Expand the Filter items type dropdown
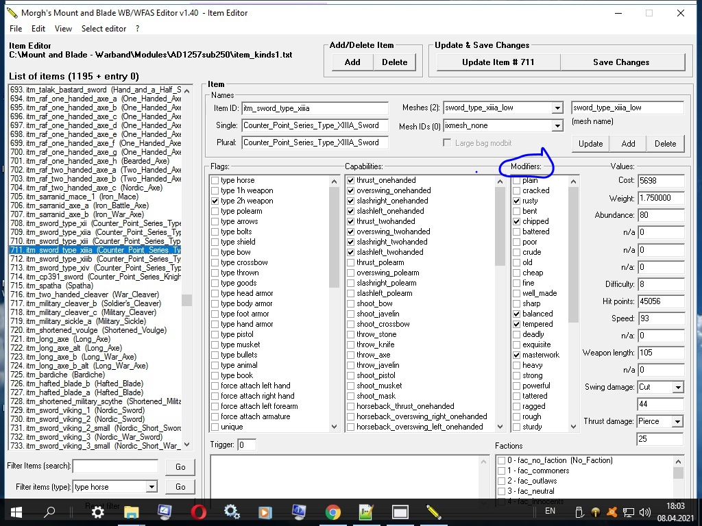 pyautogui.click(x=152, y=487)
